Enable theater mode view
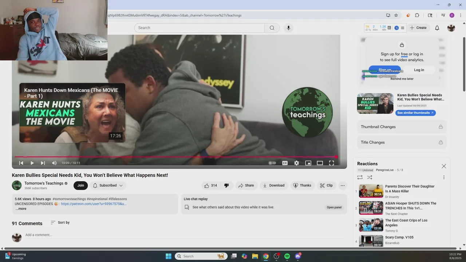Screen dimensions: 466x262 (320, 163)
